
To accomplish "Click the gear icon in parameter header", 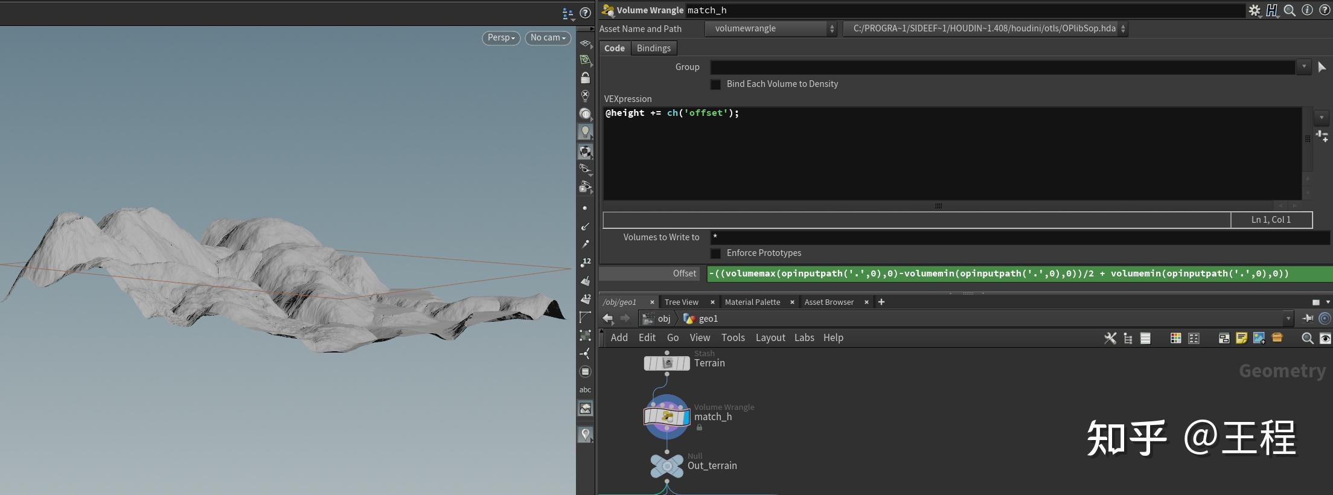I will point(1255,10).
